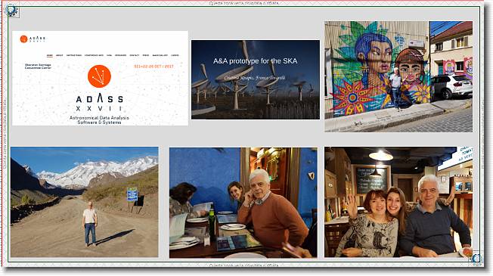Click the Sheraton Santiago Convention Center text
The height and width of the screenshot is (276, 493).
click(38, 67)
